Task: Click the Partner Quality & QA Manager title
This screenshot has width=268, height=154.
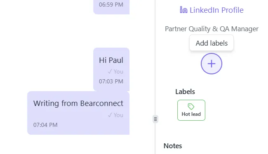Action: click(x=212, y=29)
